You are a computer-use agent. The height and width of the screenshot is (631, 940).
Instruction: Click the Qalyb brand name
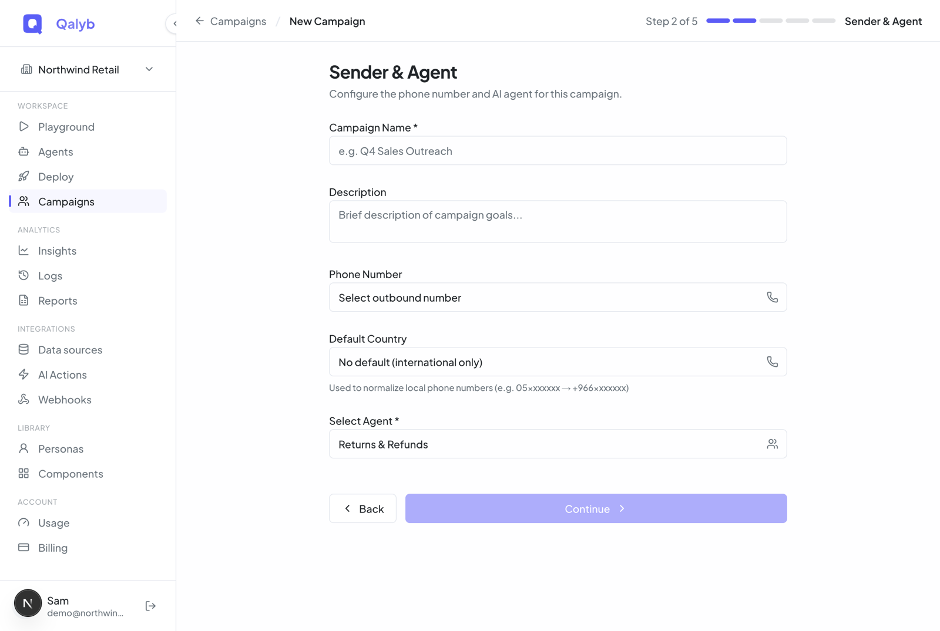click(x=75, y=23)
